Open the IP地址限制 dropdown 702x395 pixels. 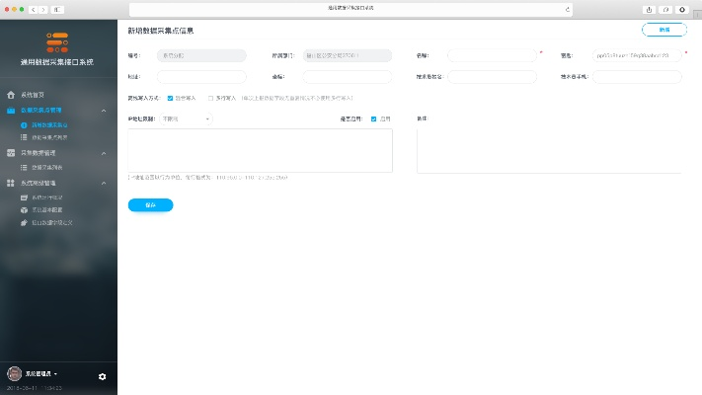(x=185, y=118)
